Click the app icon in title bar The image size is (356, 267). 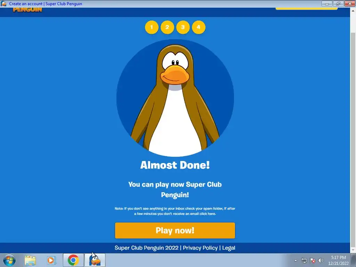tap(3, 3)
